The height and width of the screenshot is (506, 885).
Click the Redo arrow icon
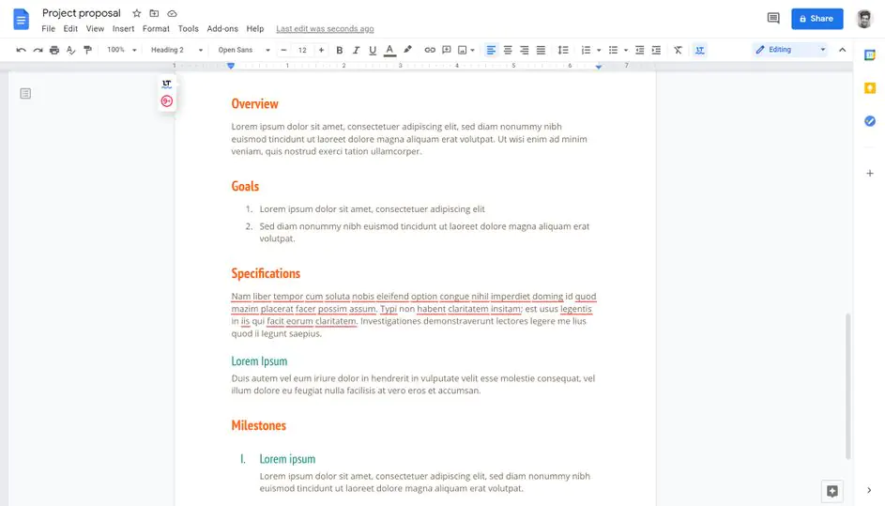click(x=38, y=51)
